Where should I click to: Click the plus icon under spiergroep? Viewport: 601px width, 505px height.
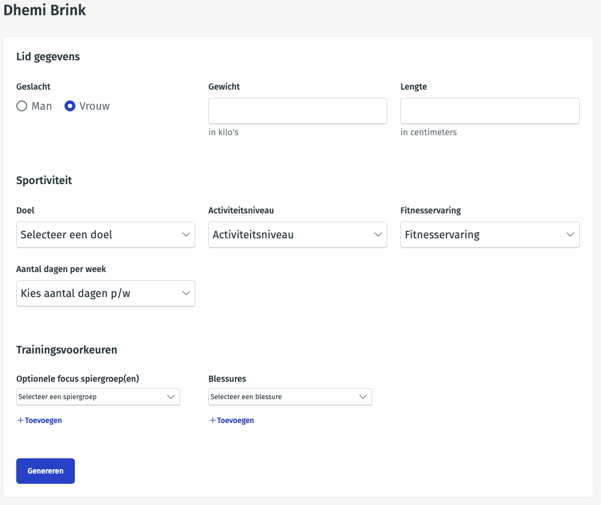[20, 420]
